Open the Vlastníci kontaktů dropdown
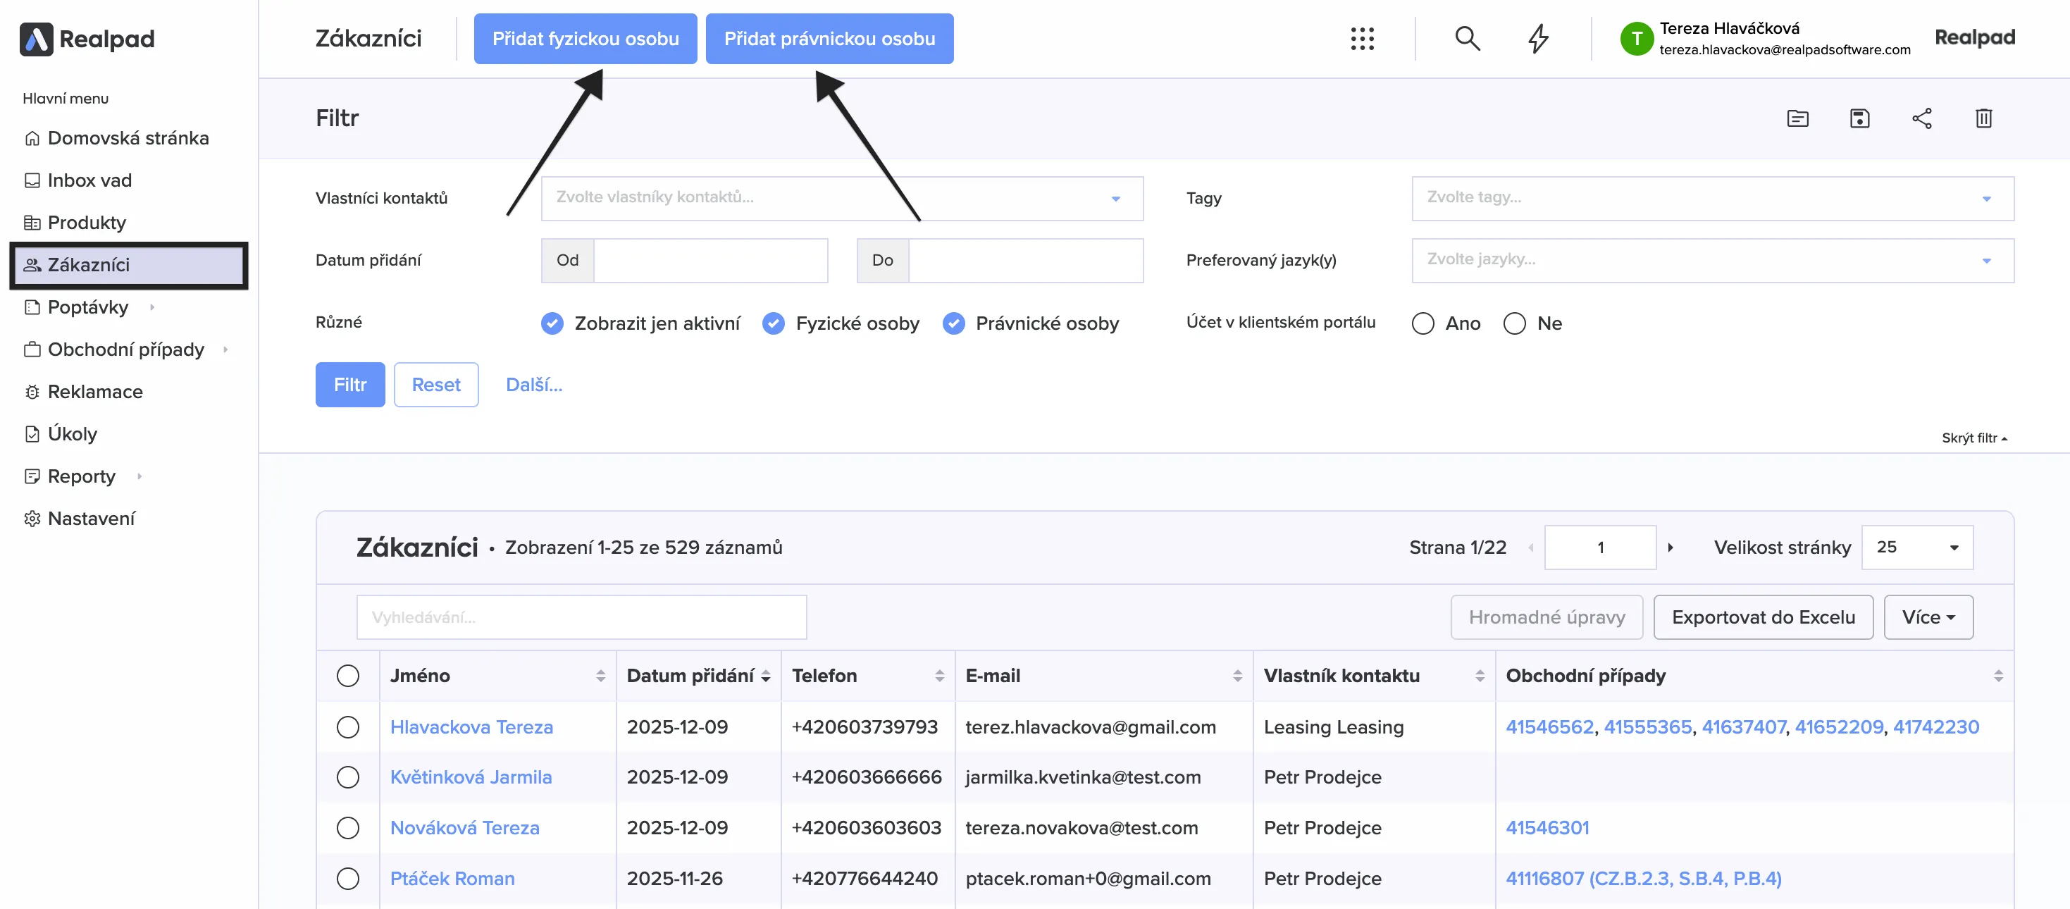This screenshot has height=909, width=2070. 841,198
